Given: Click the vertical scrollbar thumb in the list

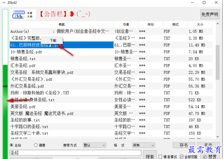Looking at the screenshot, I should tap(217, 62).
